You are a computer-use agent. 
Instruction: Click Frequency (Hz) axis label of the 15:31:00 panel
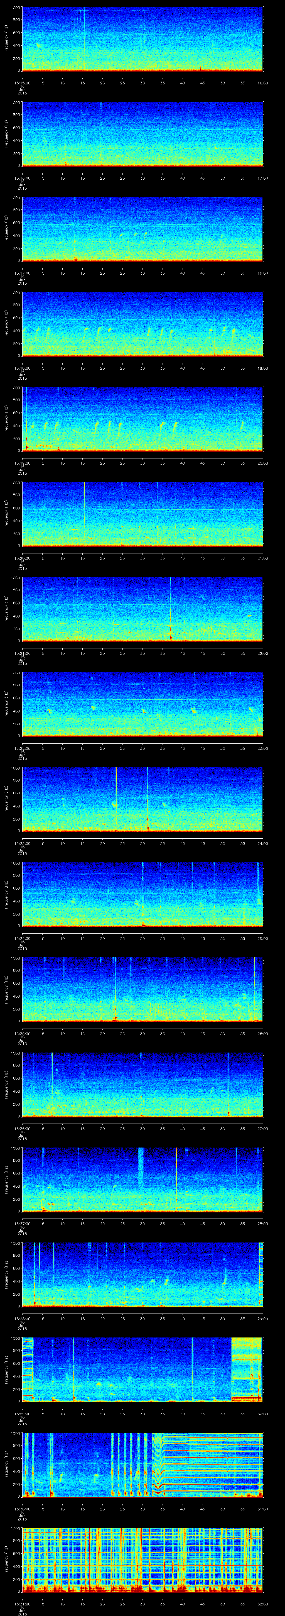(6, 1560)
